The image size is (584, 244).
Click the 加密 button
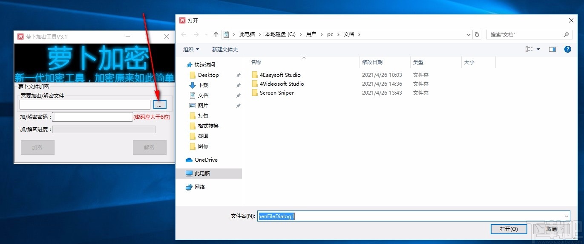click(37, 147)
